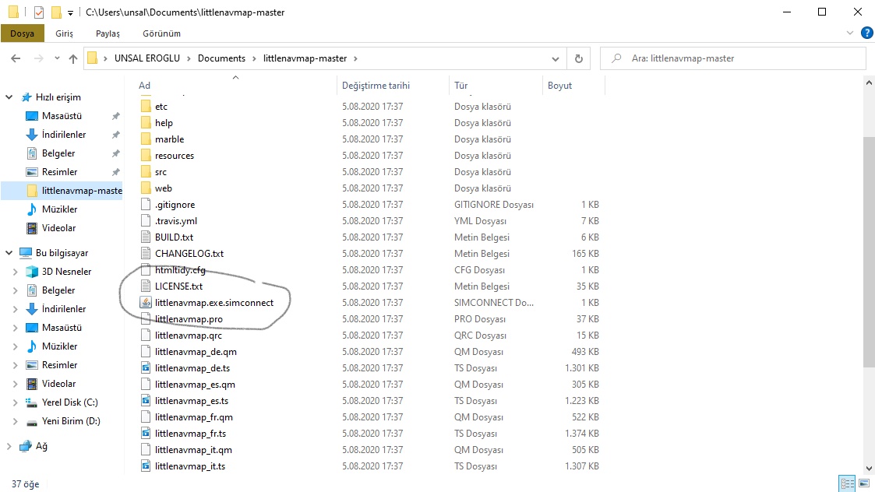Click the scrollbar down arrow
Image resolution: width=875 pixels, height=492 pixels.
(869, 469)
